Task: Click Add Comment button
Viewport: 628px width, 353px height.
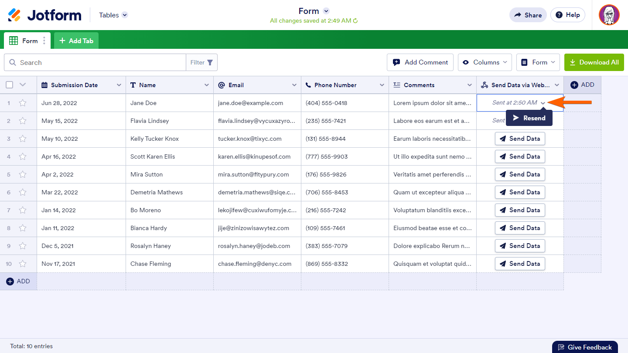Action: point(420,62)
